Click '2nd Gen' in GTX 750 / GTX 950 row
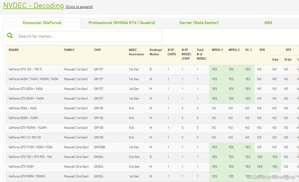The height and width of the screenshot is (182, 299). click(134, 157)
